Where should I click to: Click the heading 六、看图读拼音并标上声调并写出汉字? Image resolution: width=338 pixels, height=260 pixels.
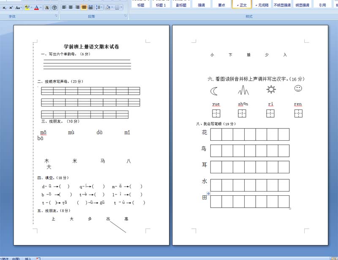click(247, 79)
